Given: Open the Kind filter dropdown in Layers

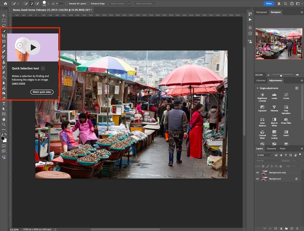Looking at the screenshot, I should coord(264,155).
